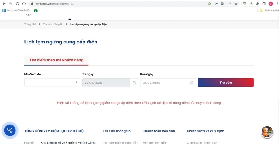Click the page title Lịch tạm ngừng cung cấp điện
Screen dimensions: 279x144
pos(61,42)
